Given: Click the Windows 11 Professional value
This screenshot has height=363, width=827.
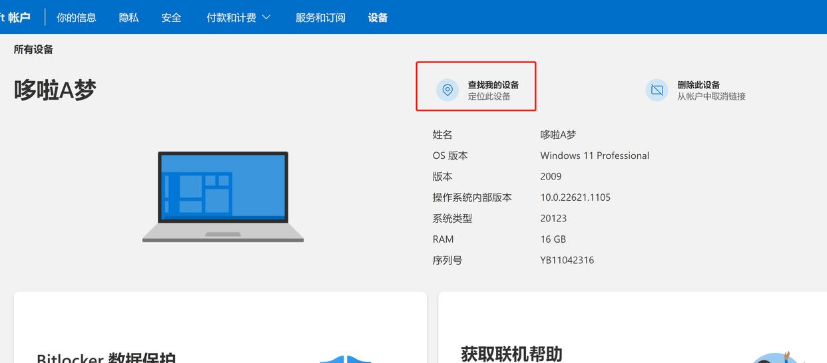Looking at the screenshot, I should pyautogui.click(x=595, y=156).
